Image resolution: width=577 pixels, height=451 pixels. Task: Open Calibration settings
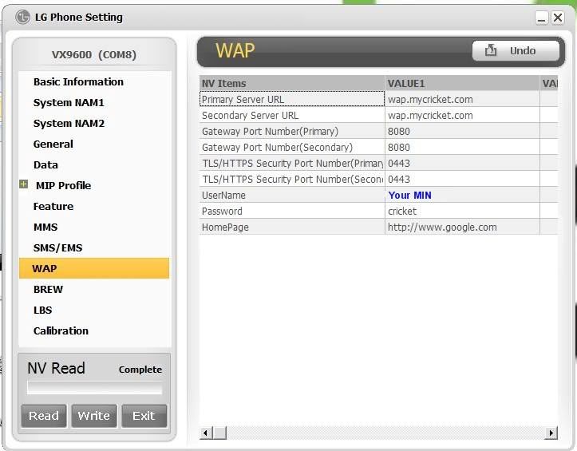click(61, 330)
